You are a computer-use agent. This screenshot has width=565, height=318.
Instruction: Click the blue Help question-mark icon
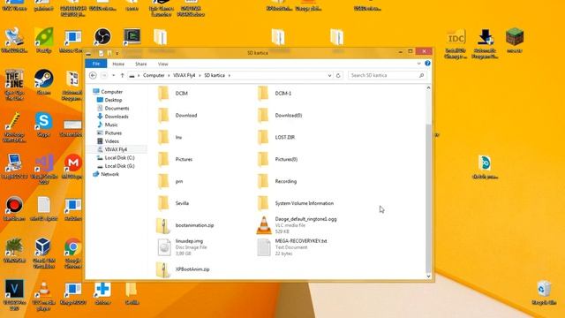coord(427,64)
